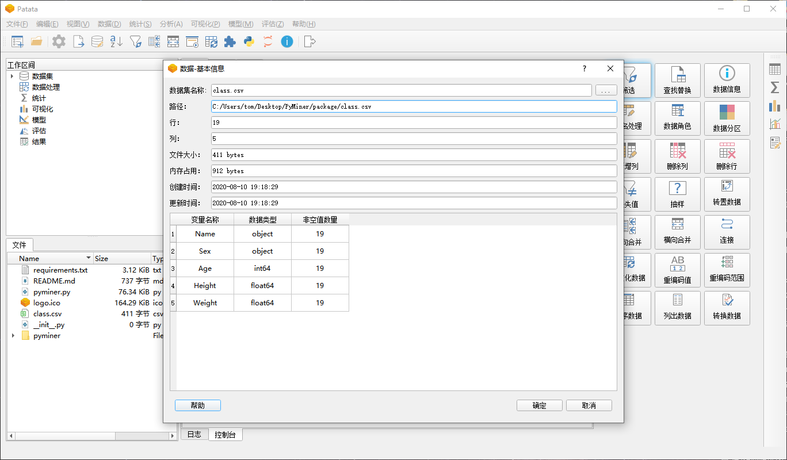Click the 数据信息 tool button
This screenshot has height=460, width=787.
(x=727, y=80)
